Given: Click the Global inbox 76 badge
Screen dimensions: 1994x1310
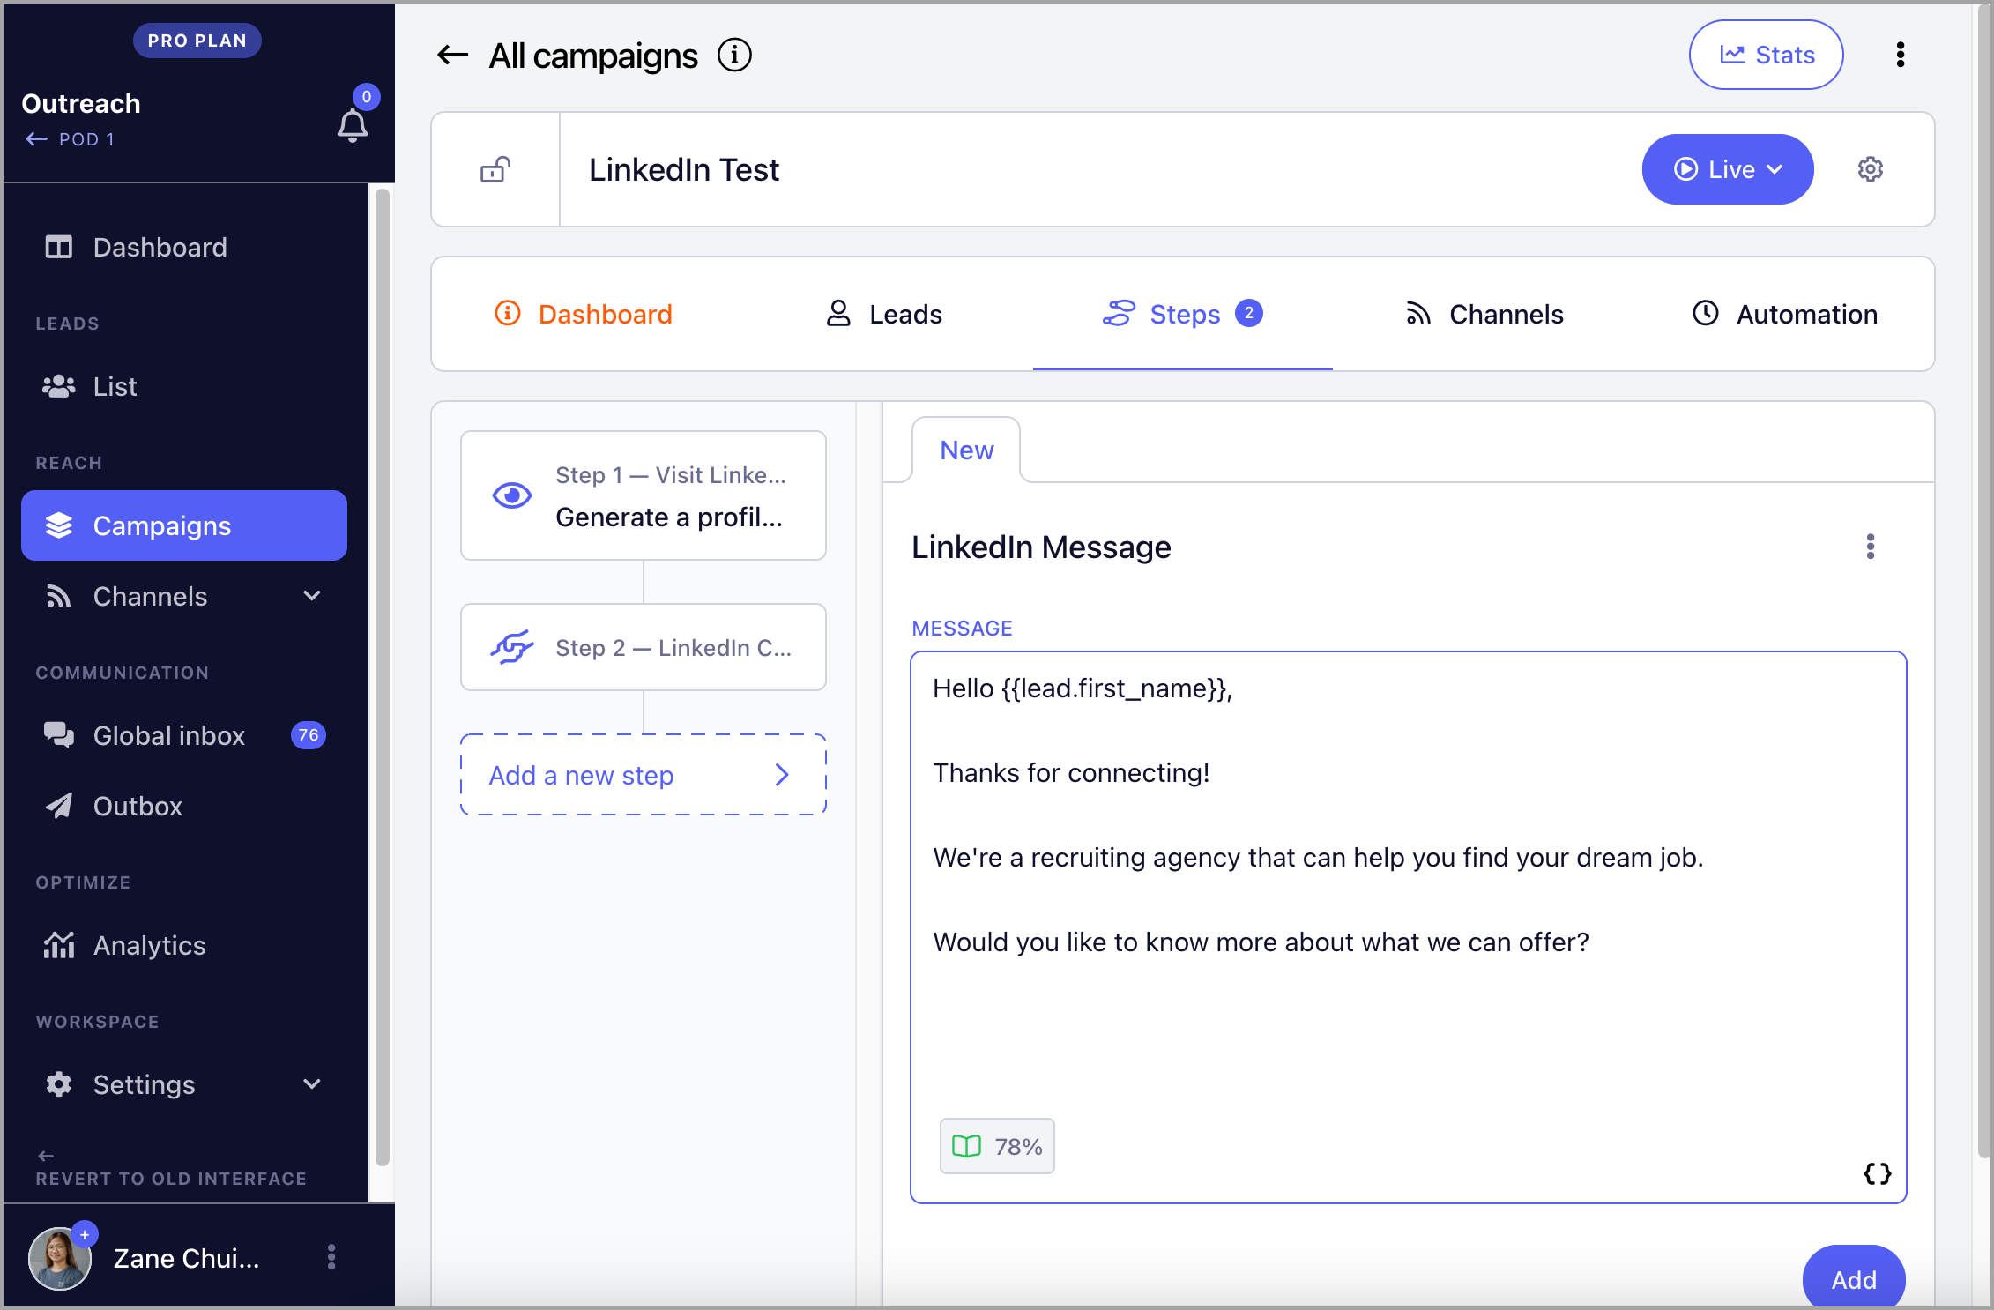Looking at the screenshot, I should (309, 735).
